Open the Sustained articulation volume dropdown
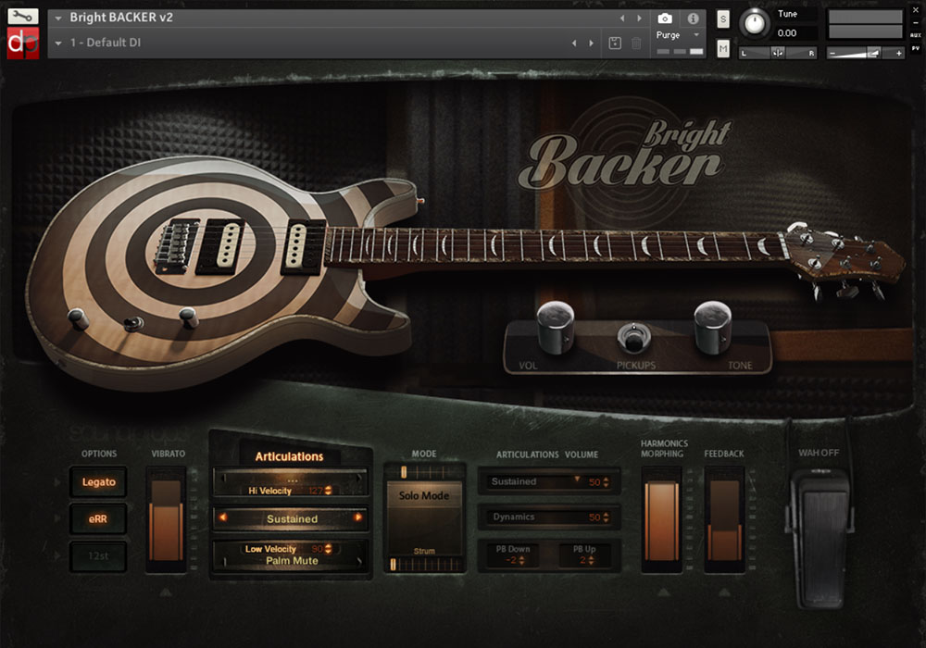The height and width of the screenshot is (648, 926). [x=577, y=479]
